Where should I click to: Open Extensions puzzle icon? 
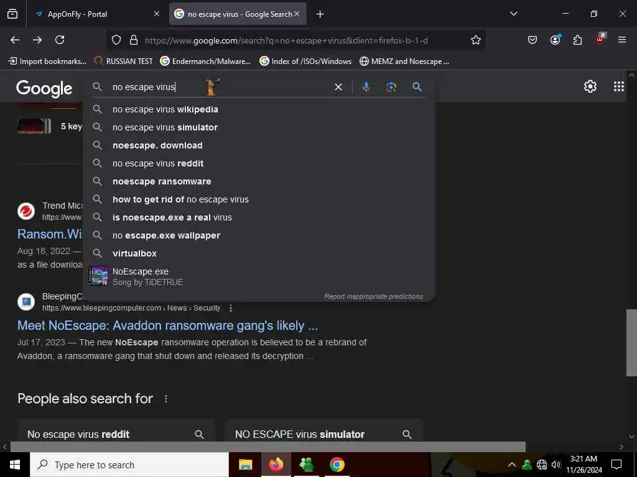pyautogui.click(x=577, y=40)
